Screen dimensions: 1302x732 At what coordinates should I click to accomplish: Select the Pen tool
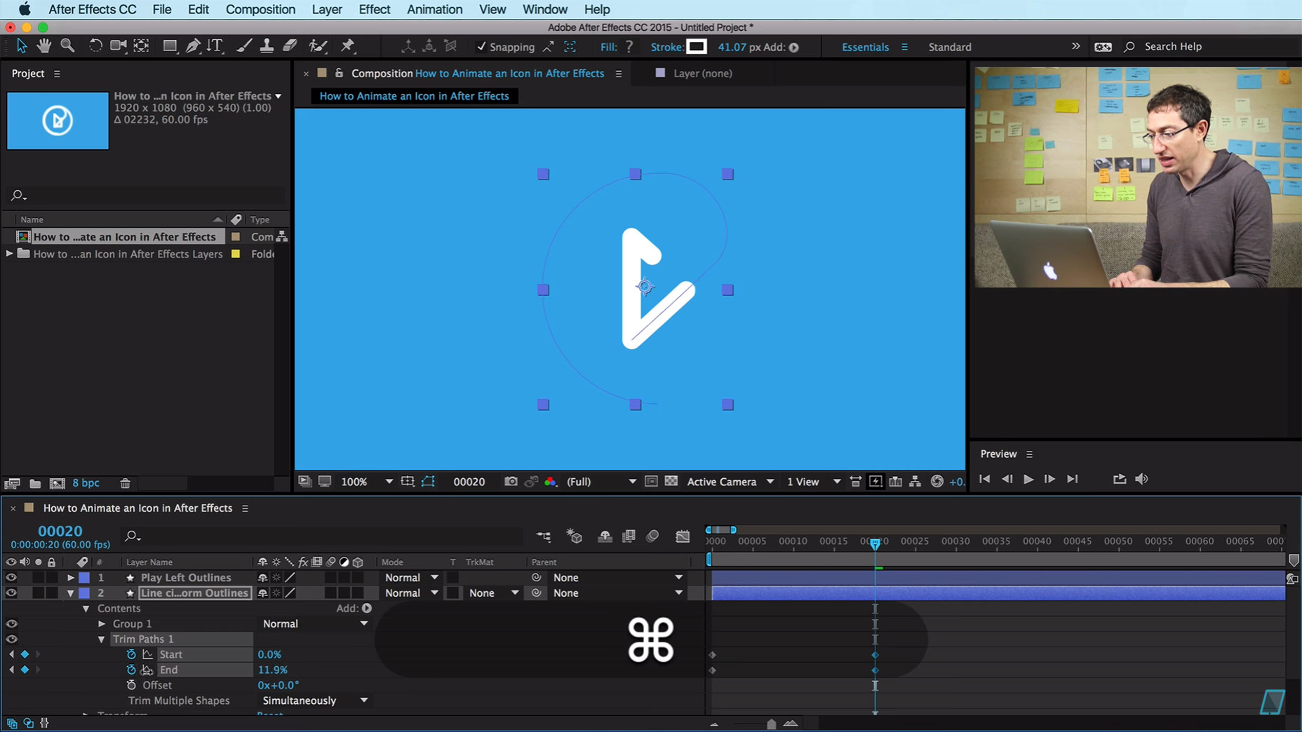coord(192,46)
